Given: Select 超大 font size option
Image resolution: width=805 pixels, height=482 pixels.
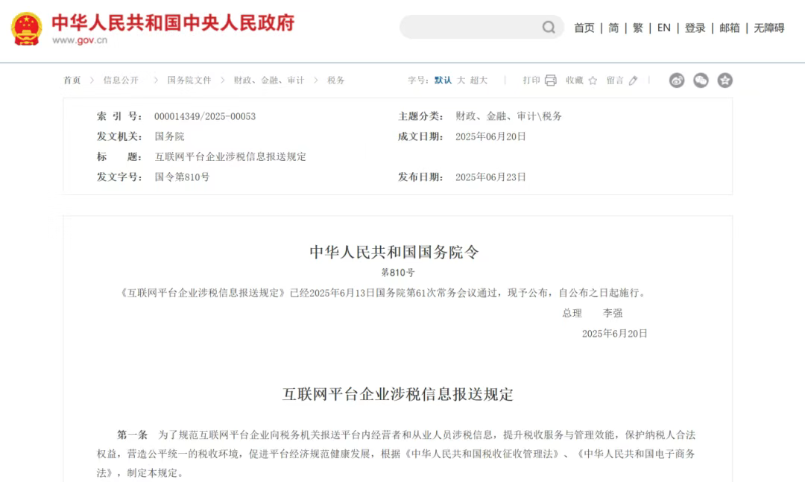Looking at the screenshot, I should click(479, 80).
